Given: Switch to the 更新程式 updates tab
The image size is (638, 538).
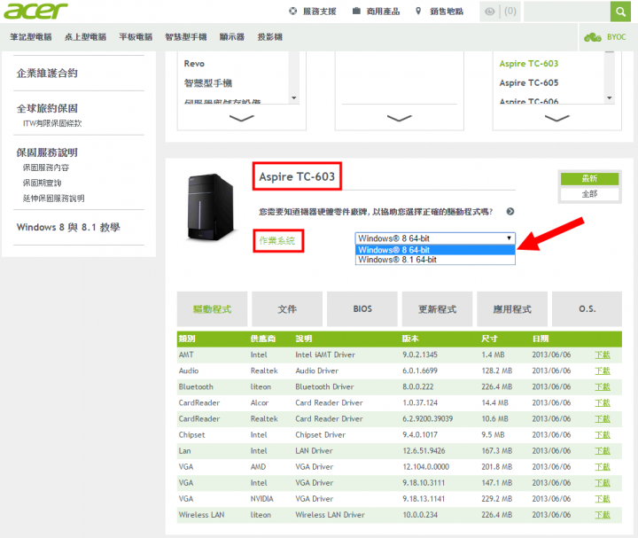Looking at the screenshot, I should pos(437,308).
